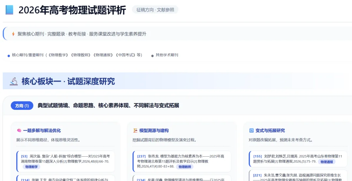Click the 其他学术期刊 legend text
Screen dimensions: 352x181
pyautogui.click(x=167, y=55)
